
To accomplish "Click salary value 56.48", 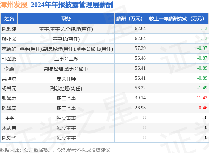I will [140, 58].
